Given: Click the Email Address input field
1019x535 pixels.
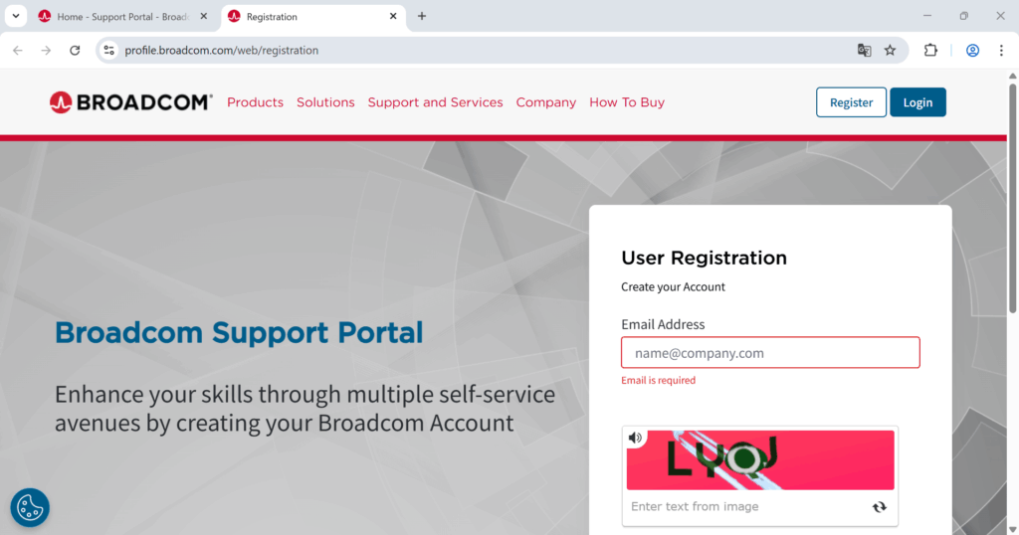Looking at the screenshot, I should pos(770,353).
